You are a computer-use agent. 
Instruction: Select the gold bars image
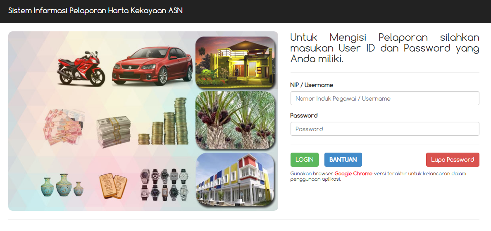[x=113, y=186]
